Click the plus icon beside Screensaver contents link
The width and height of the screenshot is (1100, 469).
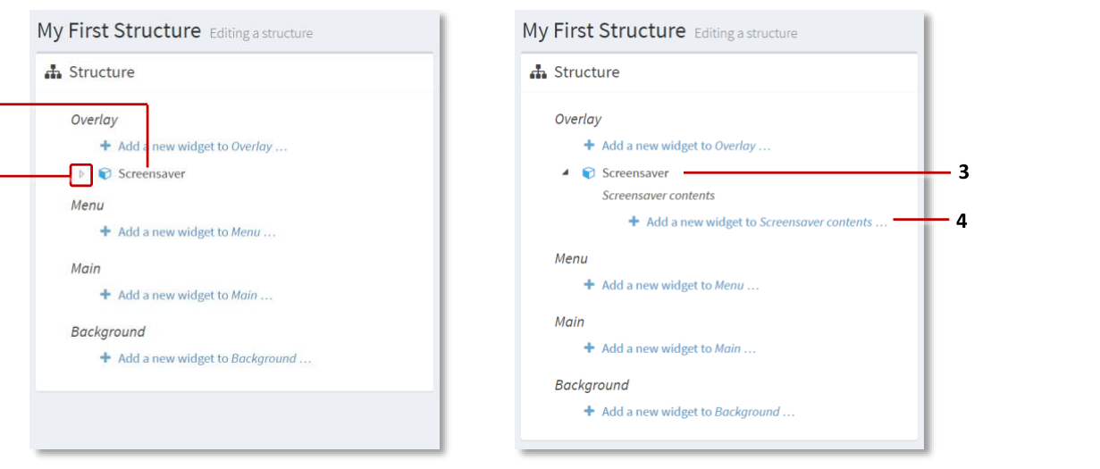634,222
